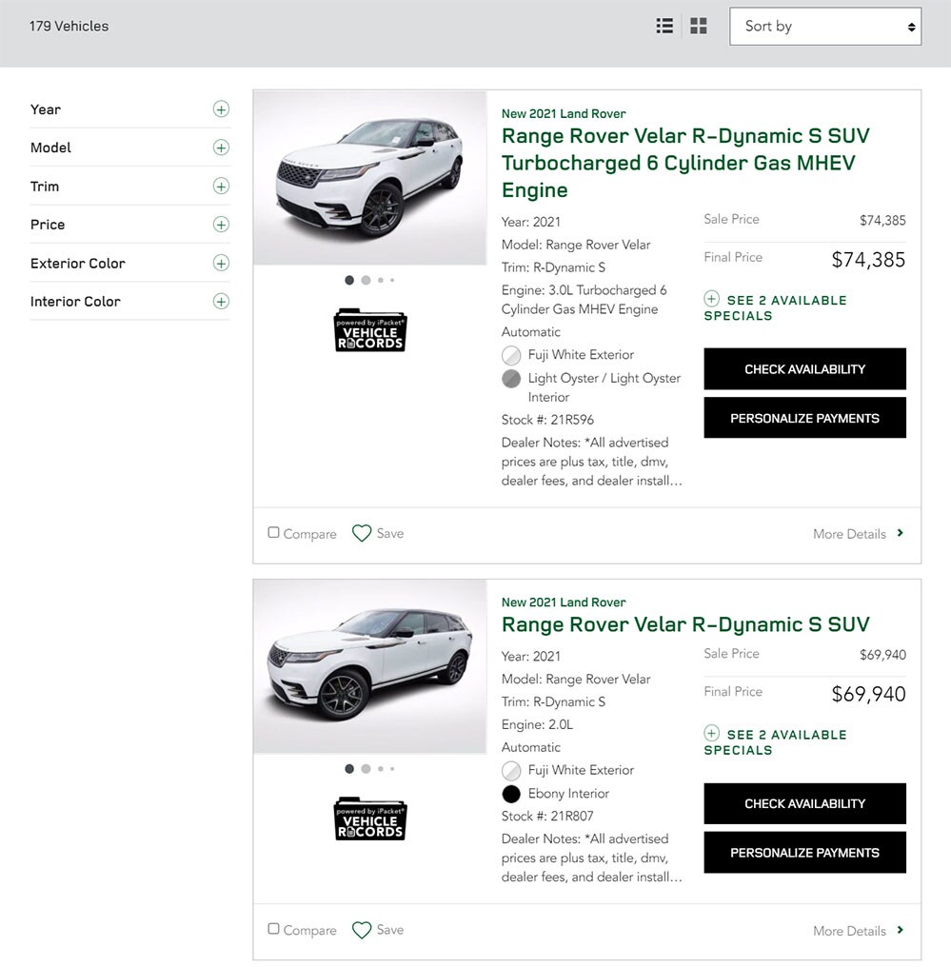This screenshot has height=967, width=951.
Task: Tick Compare checkbox for stock 21R596
Action: (274, 532)
